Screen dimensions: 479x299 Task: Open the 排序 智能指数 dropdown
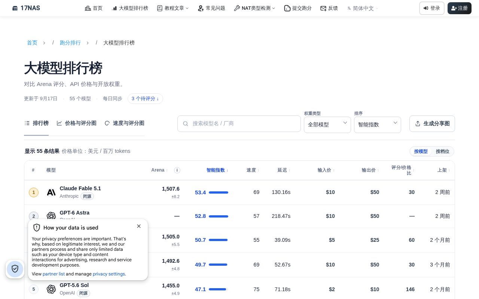coord(378,125)
